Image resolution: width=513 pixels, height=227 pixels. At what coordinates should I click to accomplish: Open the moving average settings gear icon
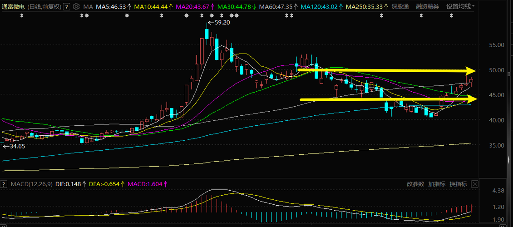coord(76,6)
